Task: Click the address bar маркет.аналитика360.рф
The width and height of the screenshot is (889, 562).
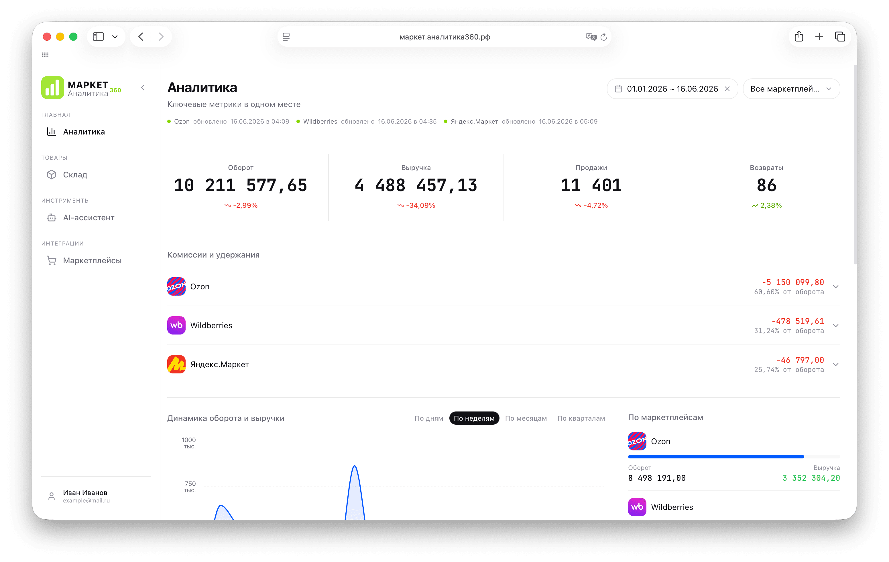Action: coord(444,37)
